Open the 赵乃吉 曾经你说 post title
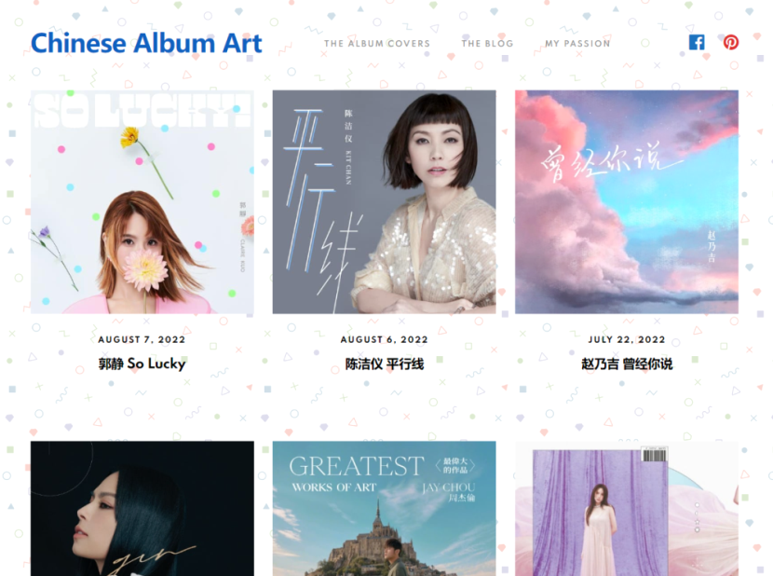The image size is (773, 576). 627,364
